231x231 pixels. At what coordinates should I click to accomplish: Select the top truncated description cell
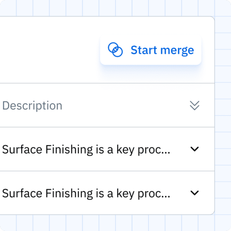coord(107,149)
